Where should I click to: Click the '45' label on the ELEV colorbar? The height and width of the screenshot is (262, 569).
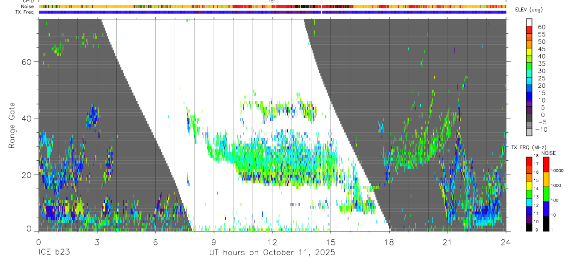click(541, 49)
